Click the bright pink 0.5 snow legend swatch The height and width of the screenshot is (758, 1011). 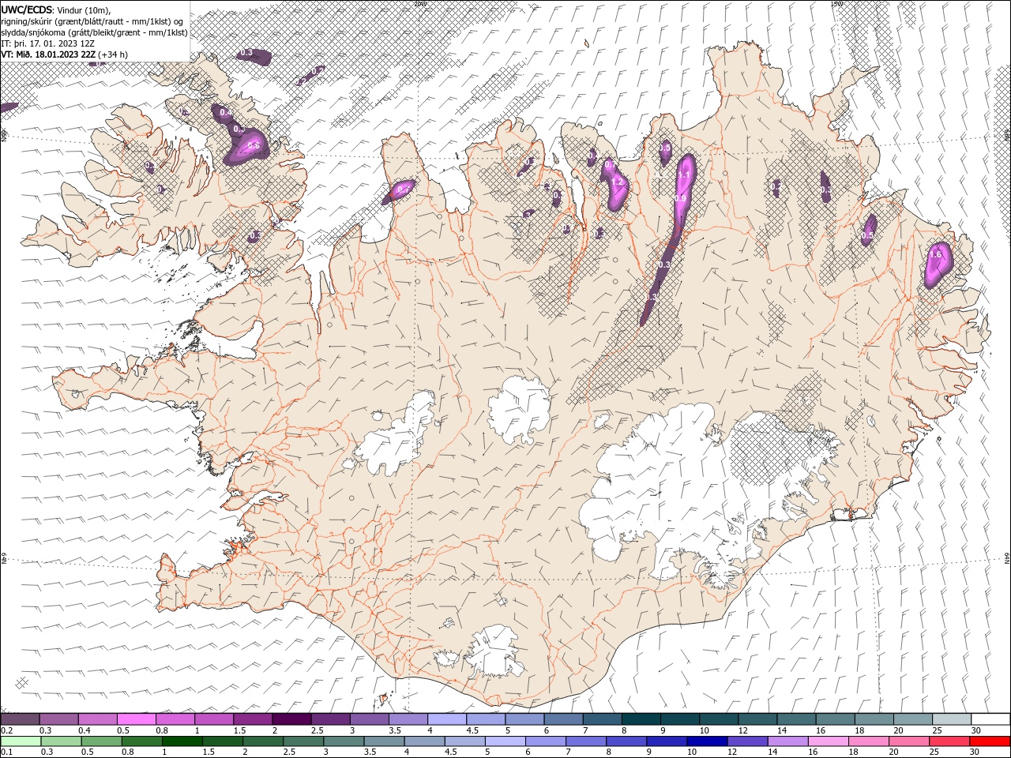pyautogui.click(x=136, y=719)
